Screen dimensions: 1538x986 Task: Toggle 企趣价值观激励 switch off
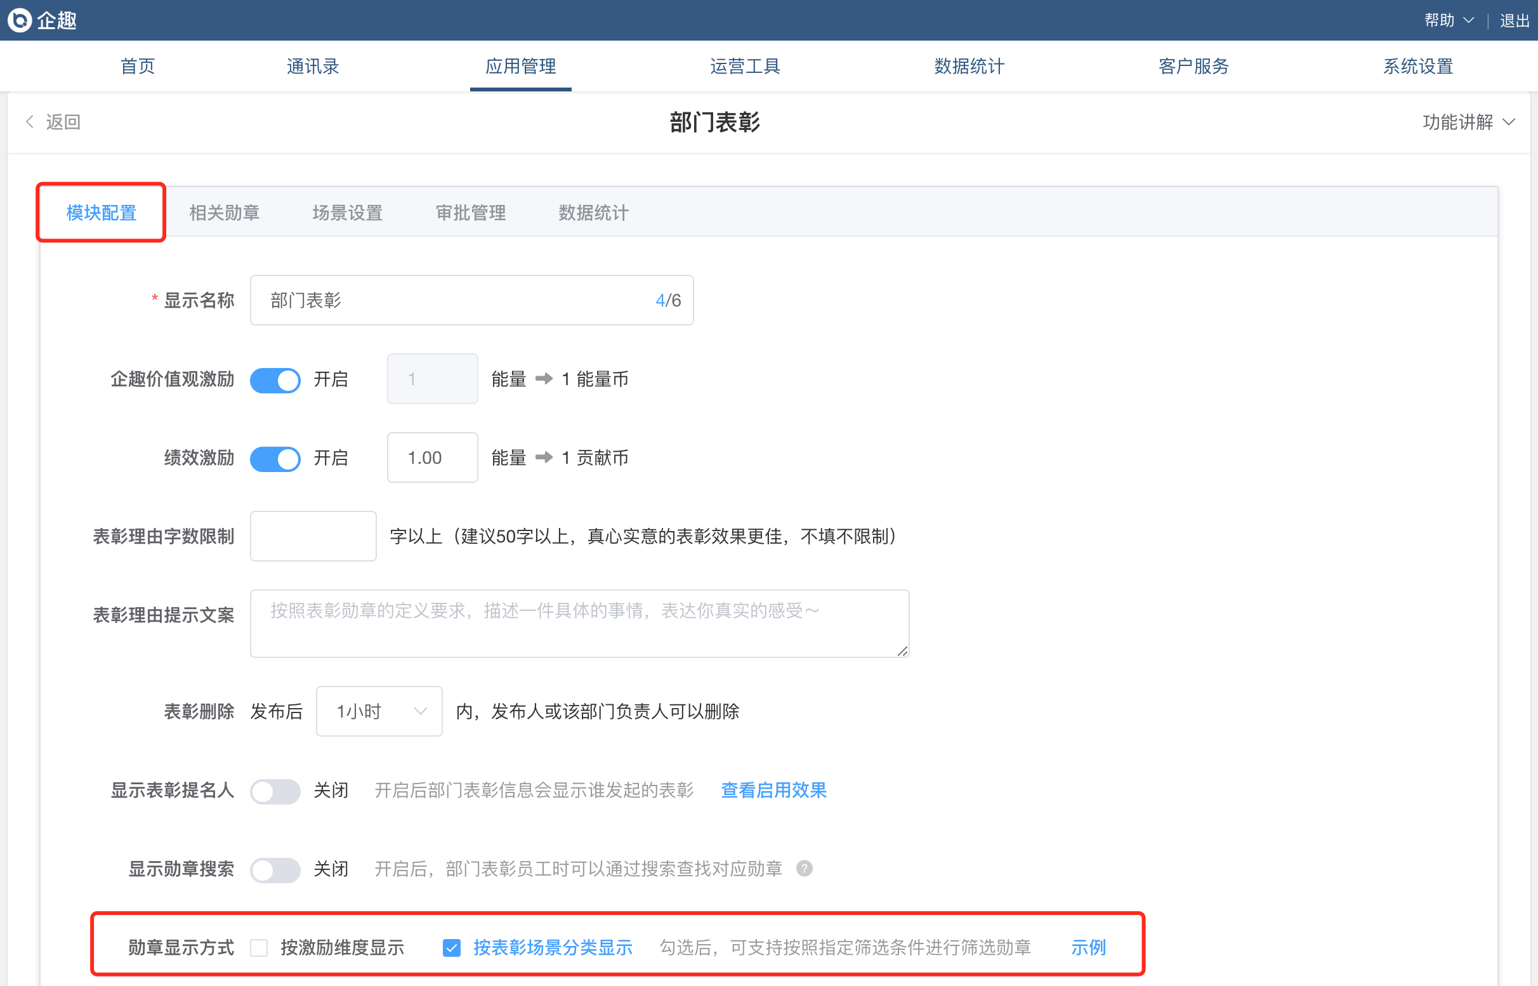coord(275,379)
